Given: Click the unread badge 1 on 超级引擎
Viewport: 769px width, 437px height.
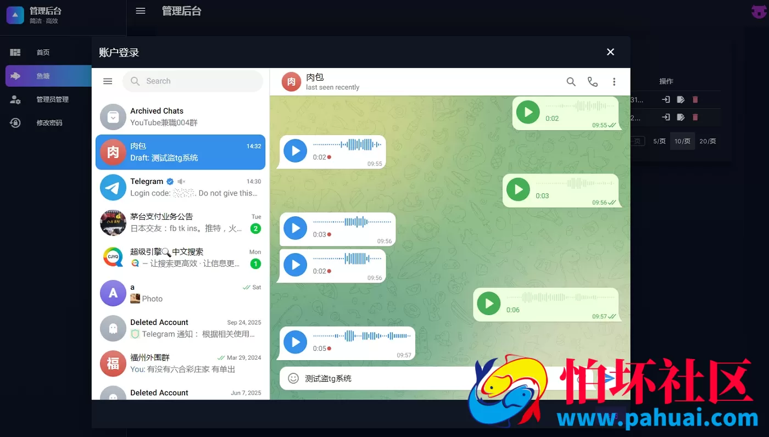Looking at the screenshot, I should pyautogui.click(x=255, y=264).
